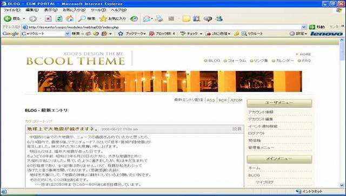Click アカウント情報 in user menu
Image resolution: width=346 pixels, height=196 pixels.
261,112
